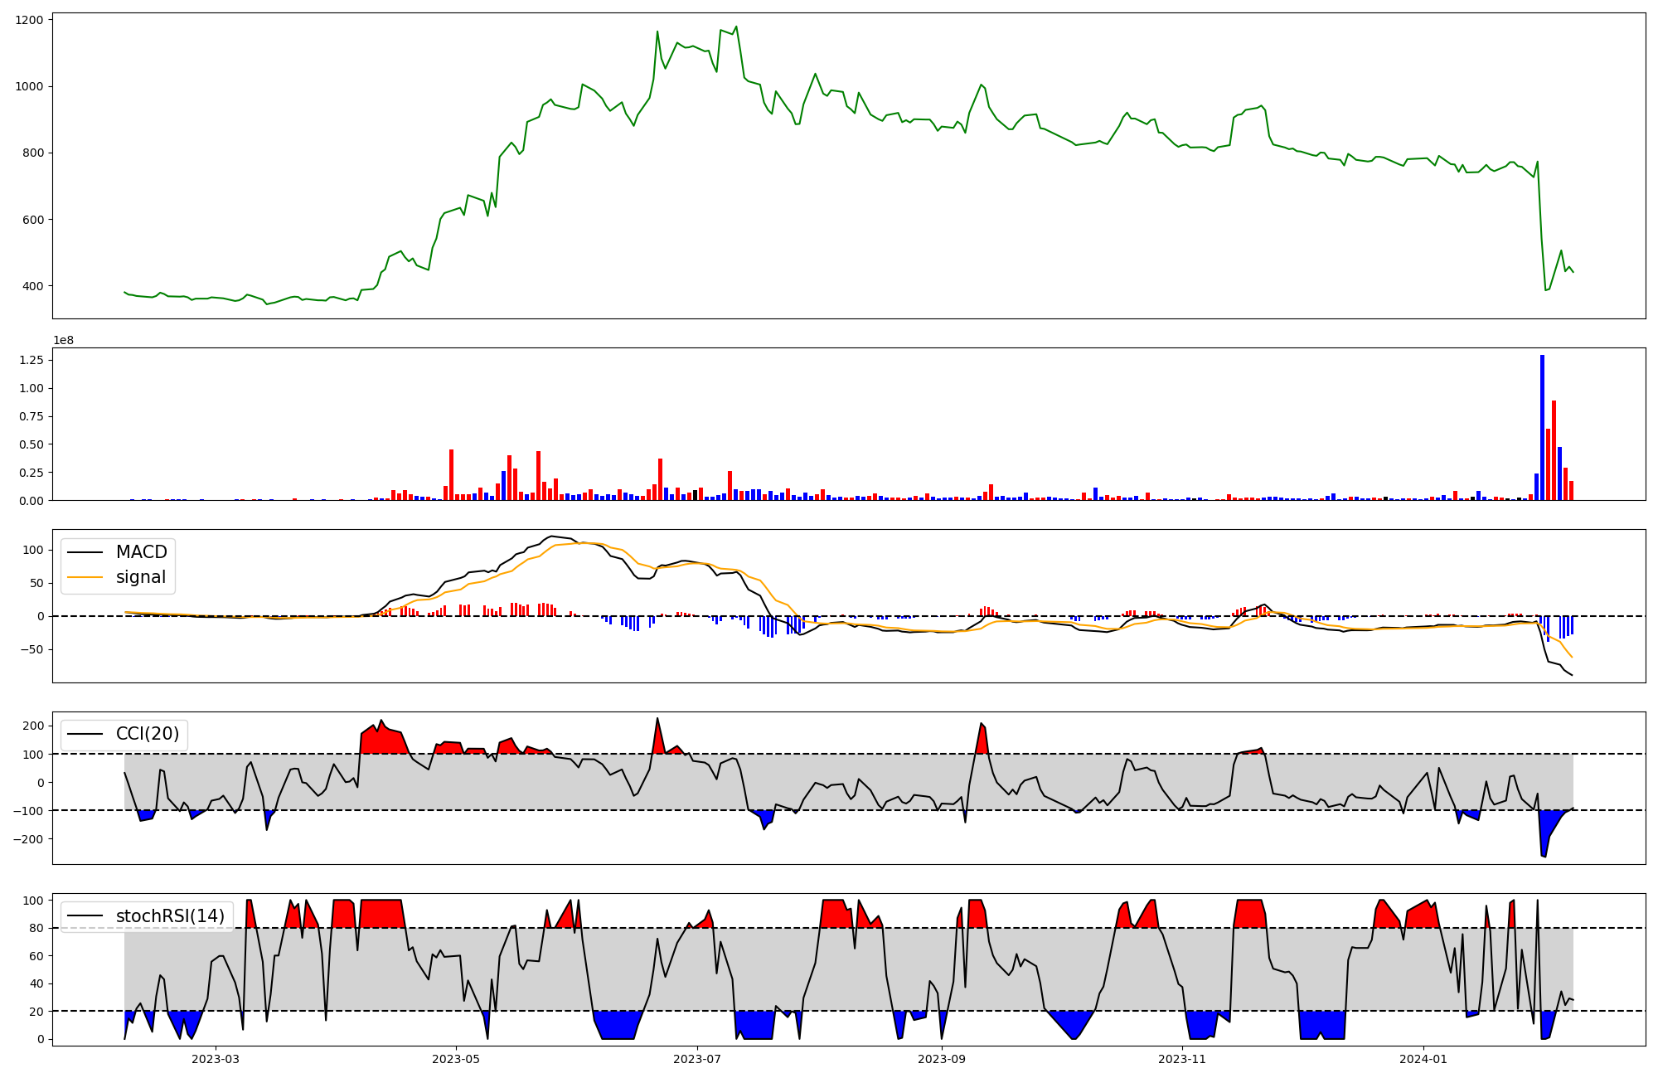Image resolution: width=1658 pixels, height=1078 pixels.
Task: Click the -50 MACD axis label
Action: tap(31, 649)
